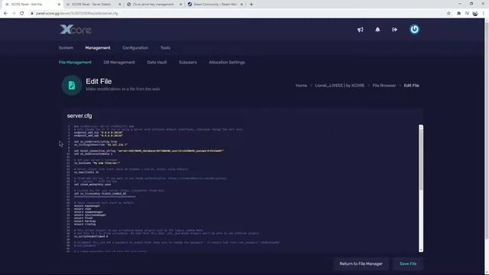Go to the File Browser breadcrumb

point(384,86)
